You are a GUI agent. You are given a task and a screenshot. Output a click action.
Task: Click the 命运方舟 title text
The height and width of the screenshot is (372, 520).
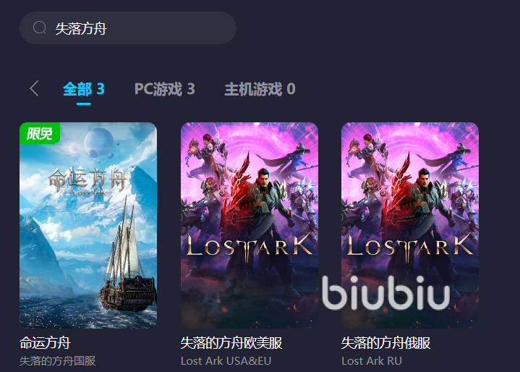(45, 343)
